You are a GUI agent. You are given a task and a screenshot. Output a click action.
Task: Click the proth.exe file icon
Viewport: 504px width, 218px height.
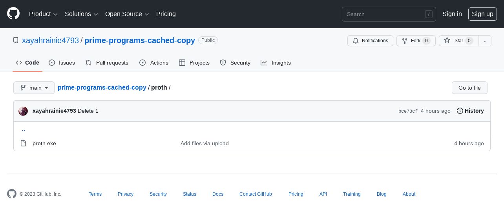point(23,143)
